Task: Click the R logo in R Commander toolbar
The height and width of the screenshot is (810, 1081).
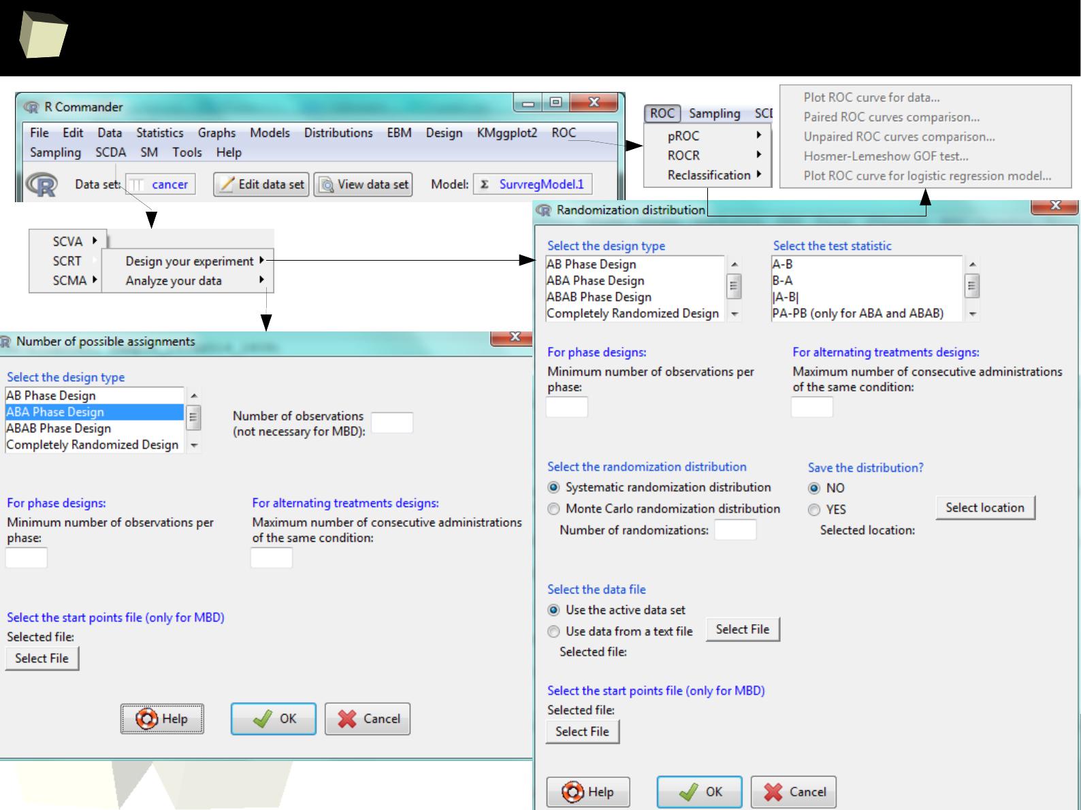Action: click(41, 184)
